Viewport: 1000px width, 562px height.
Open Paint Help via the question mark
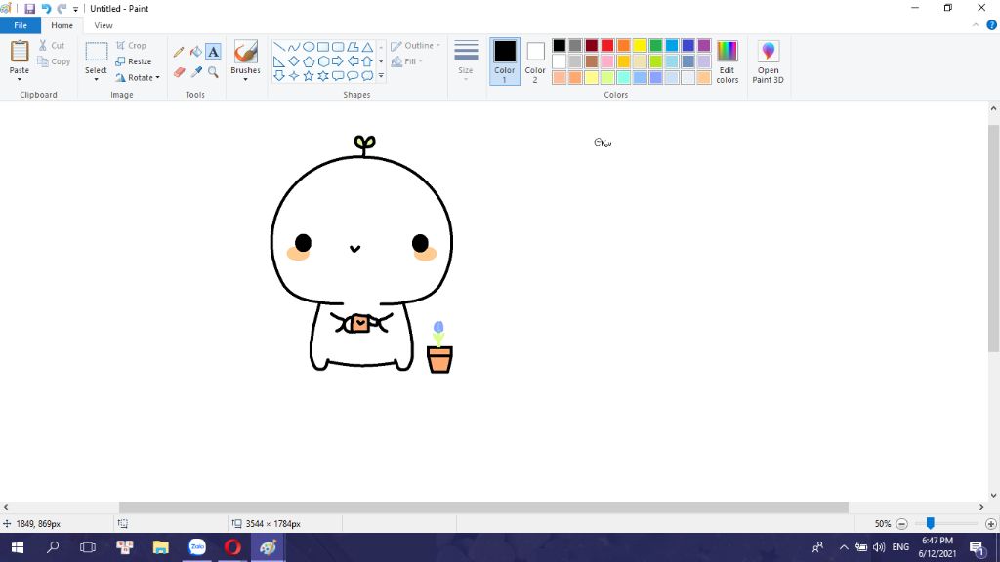coord(992,25)
